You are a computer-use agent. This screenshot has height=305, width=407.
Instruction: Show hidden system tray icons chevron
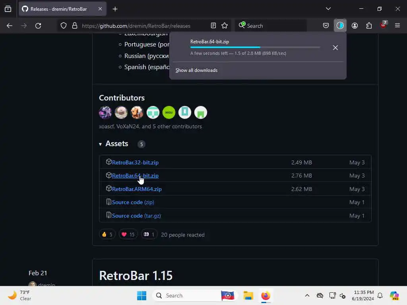click(x=307, y=295)
